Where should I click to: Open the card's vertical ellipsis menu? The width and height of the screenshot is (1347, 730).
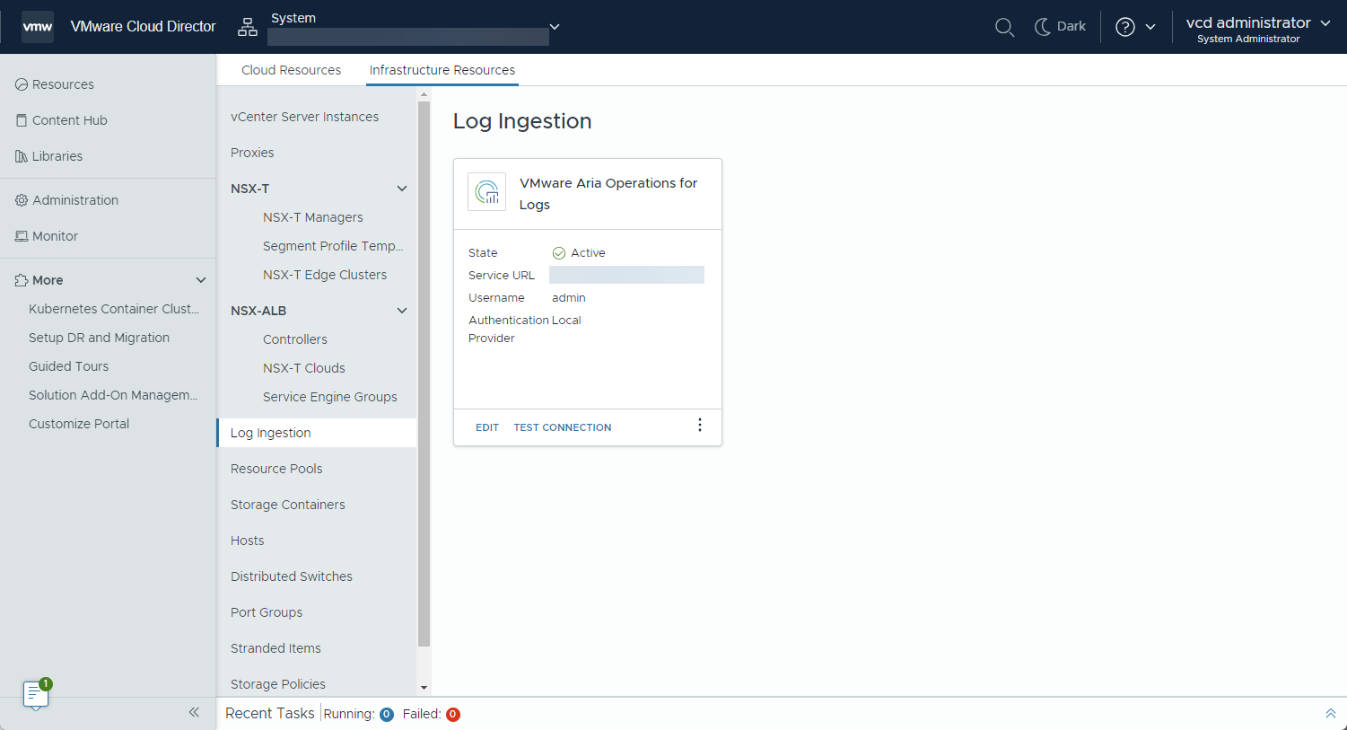pos(700,426)
